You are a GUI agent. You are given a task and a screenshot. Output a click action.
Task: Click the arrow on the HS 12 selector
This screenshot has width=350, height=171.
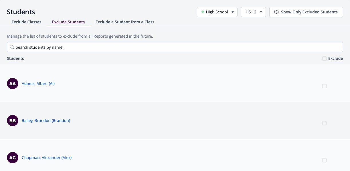click(x=261, y=12)
